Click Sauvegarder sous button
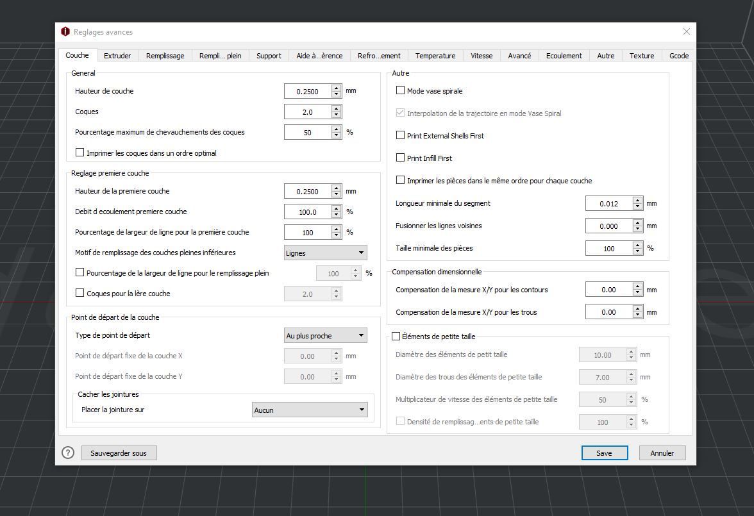The image size is (754, 516). pos(119,453)
